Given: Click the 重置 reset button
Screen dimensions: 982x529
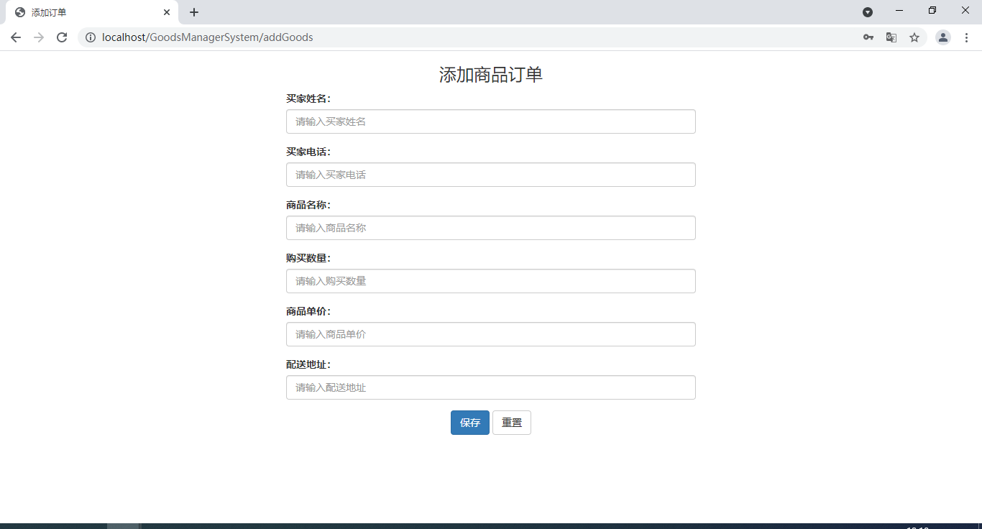Looking at the screenshot, I should tap(511, 423).
